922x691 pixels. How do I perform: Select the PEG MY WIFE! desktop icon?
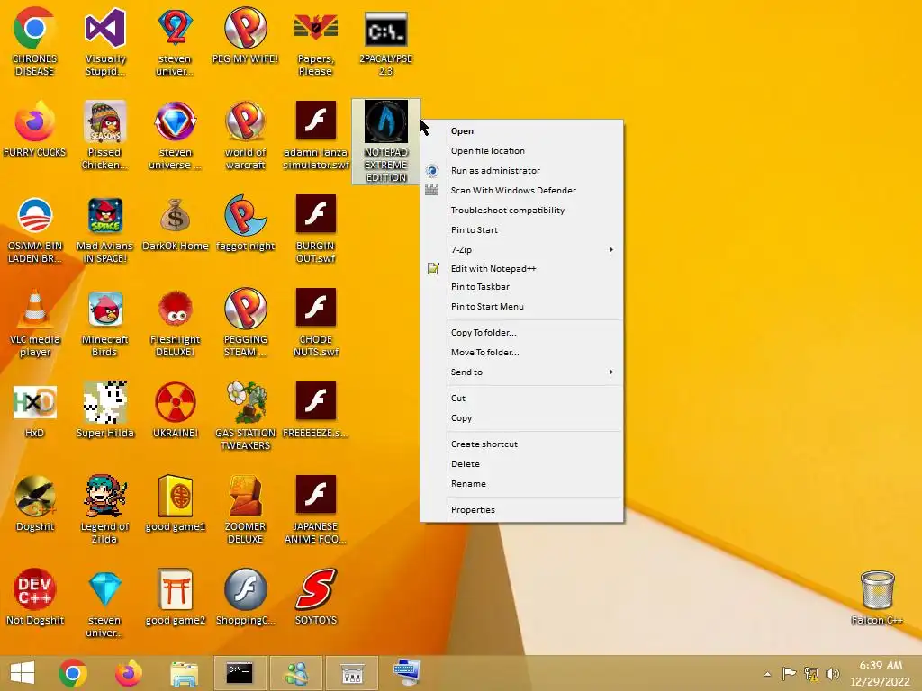246,36
